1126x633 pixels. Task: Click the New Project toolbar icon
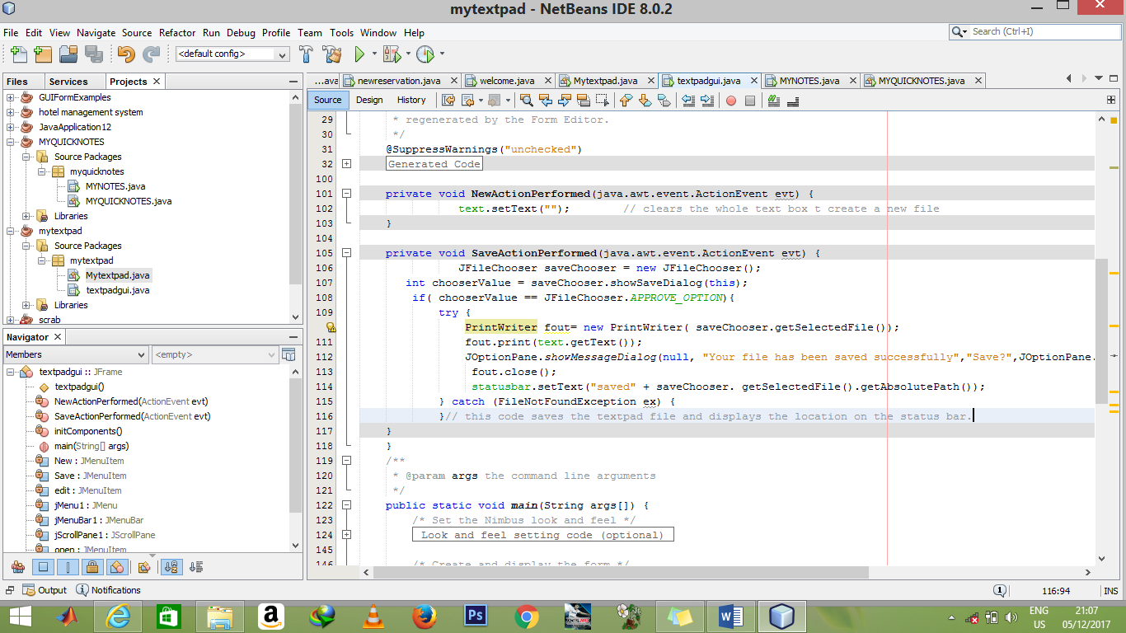click(x=43, y=54)
